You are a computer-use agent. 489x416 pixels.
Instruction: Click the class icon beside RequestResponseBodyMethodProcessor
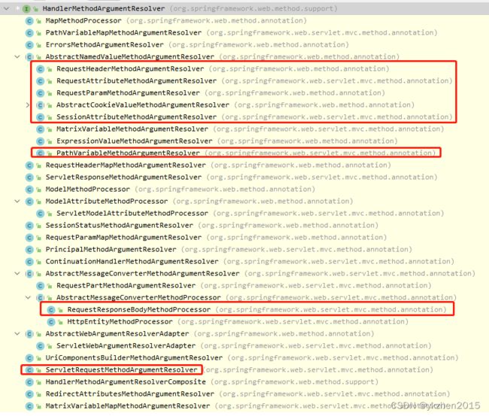(51, 310)
